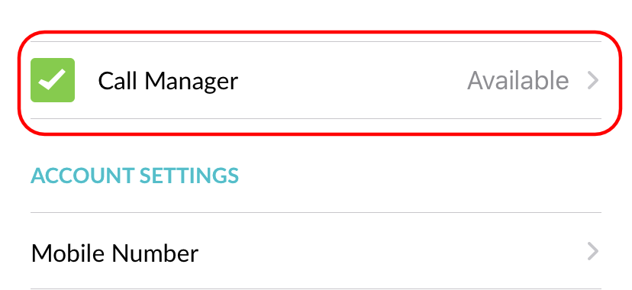Click the white checkmark inside green square
The image size is (632, 290).
[52, 79]
